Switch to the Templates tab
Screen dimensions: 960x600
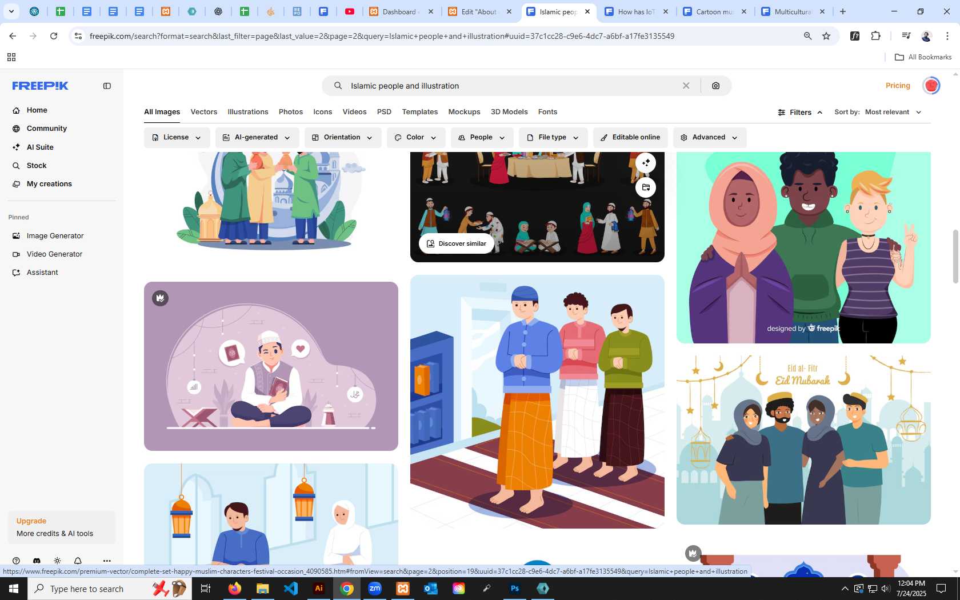pyautogui.click(x=420, y=112)
